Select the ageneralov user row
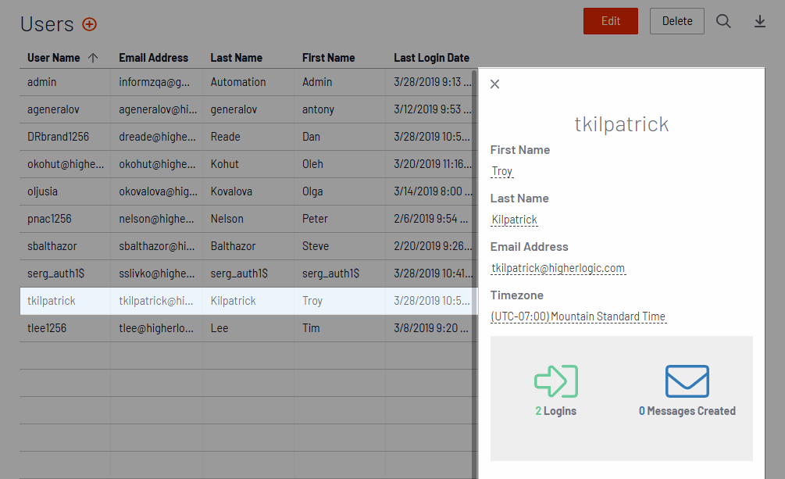 click(249, 109)
